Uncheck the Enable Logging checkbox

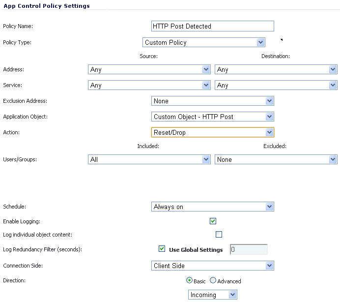pyautogui.click(x=213, y=221)
